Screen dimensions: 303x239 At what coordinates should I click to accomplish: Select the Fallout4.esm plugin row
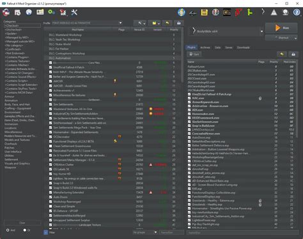[241, 66]
